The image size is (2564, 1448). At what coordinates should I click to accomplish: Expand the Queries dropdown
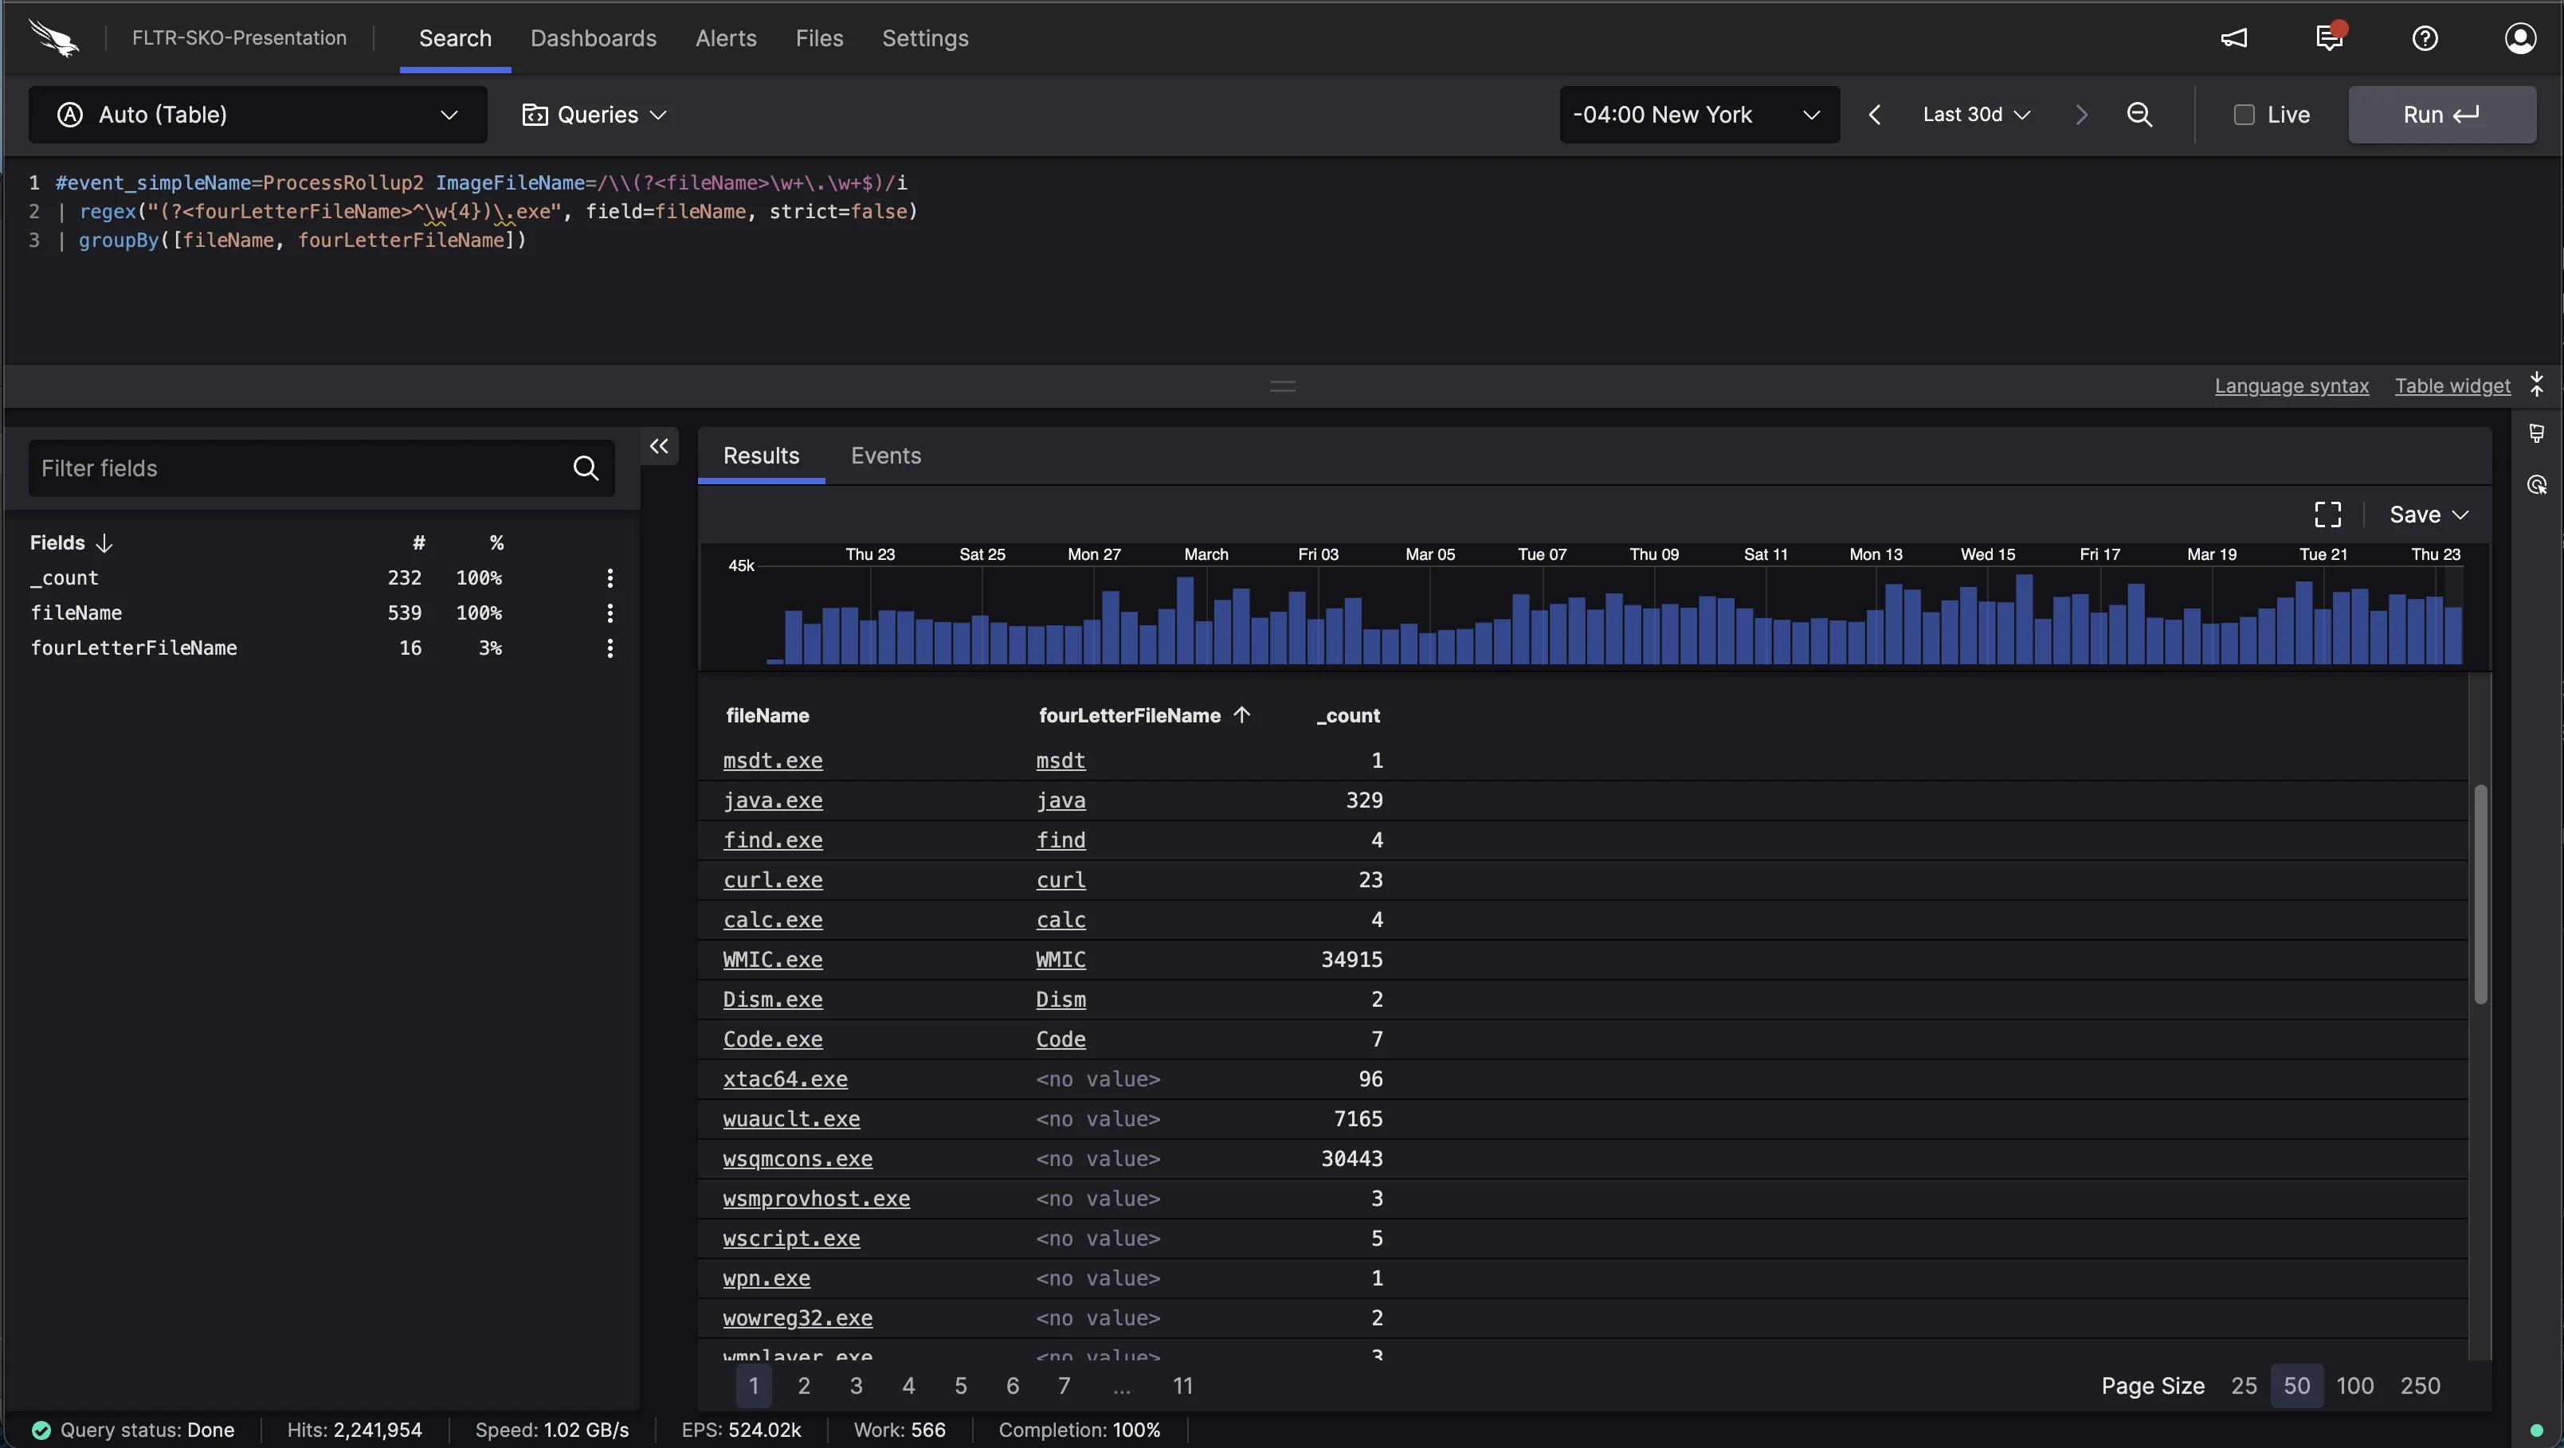(x=594, y=115)
